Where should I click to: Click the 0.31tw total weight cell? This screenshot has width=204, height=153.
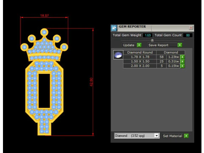point(173,61)
